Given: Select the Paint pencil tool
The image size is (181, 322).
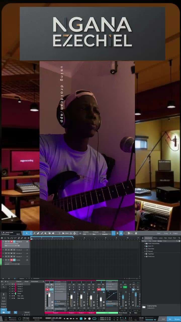Looking at the screenshot, I should coord(42,233).
